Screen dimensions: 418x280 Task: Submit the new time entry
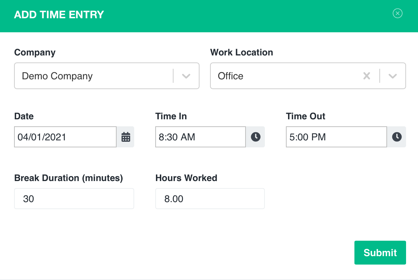380,252
